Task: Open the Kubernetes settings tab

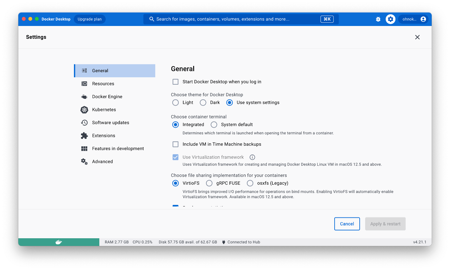Action: pyautogui.click(x=114, y=110)
